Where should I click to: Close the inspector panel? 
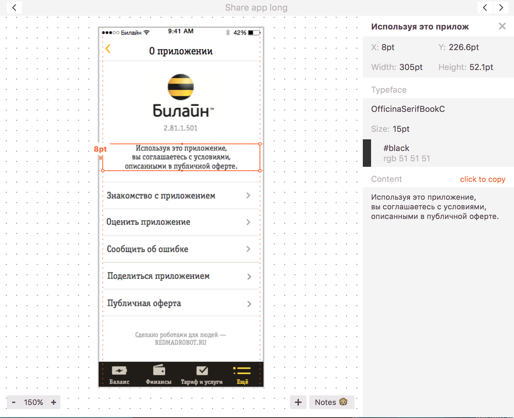[502, 26]
